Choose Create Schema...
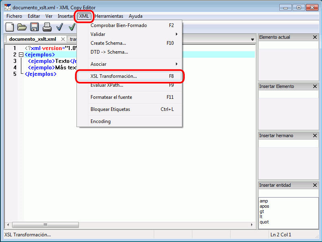 coord(130,43)
